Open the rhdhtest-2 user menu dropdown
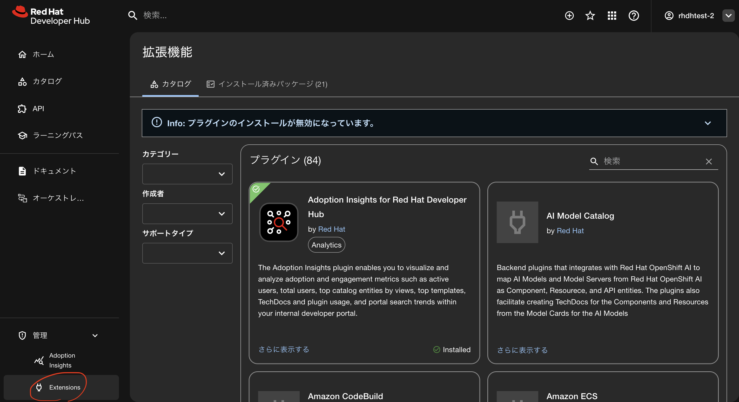The image size is (739, 402). [x=728, y=16]
